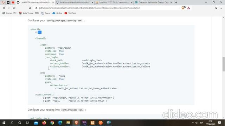The height and width of the screenshot is (126, 225).
Task: Open YouTube bookmark
Action: [x=70, y=13]
